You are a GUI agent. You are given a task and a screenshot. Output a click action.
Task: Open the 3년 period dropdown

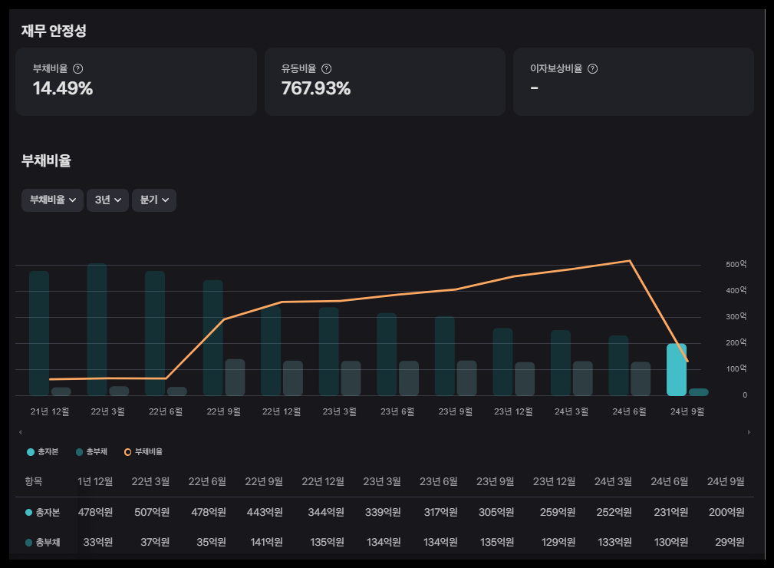[107, 200]
